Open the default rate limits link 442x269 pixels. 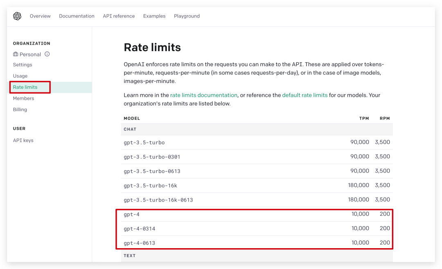[305, 95]
